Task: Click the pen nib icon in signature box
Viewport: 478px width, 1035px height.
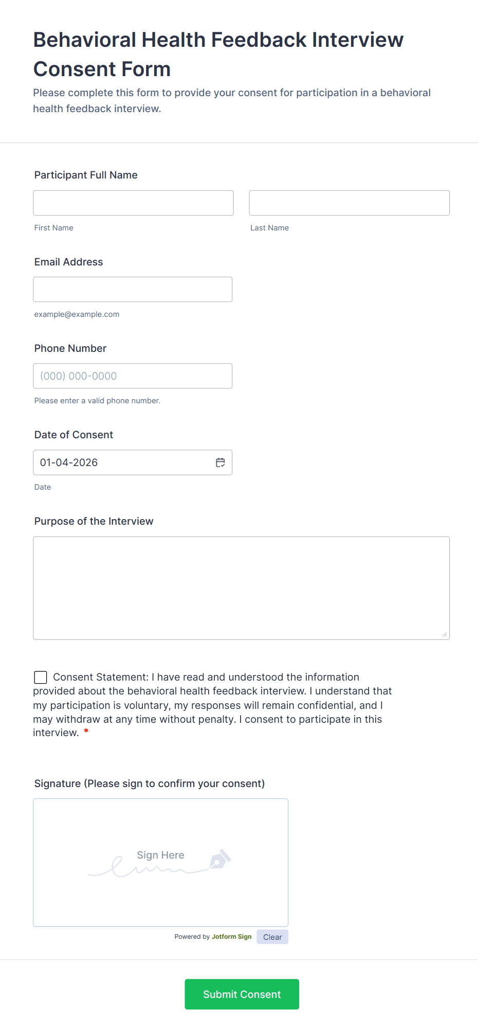Action: 220,859
